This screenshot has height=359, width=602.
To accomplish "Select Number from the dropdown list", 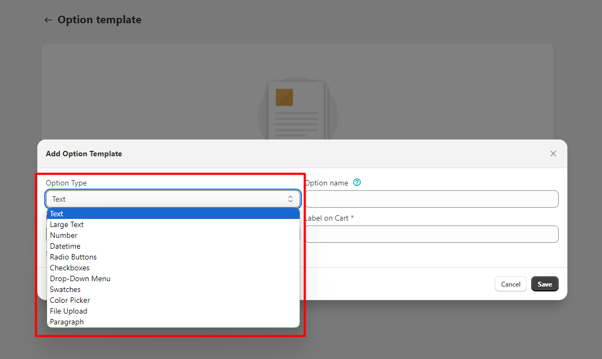I will pos(63,236).
